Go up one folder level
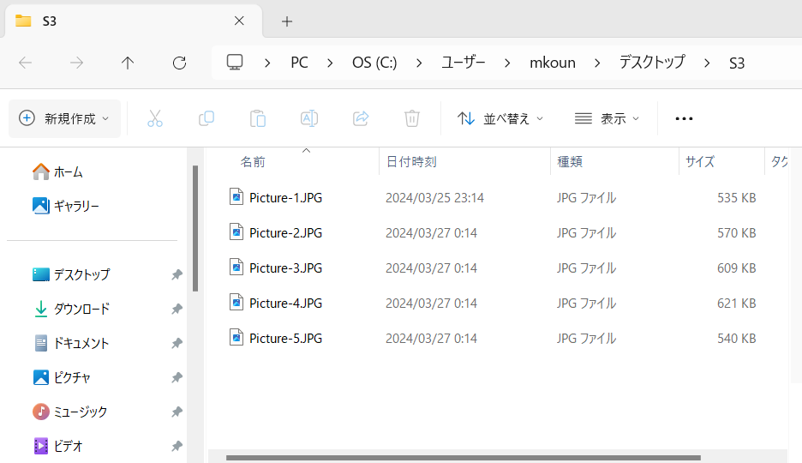Viewport: 802px width, 463px height. (x=128, y=63)
